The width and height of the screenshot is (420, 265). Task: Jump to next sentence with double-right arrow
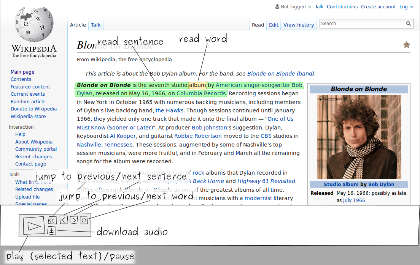pos(84,220)
